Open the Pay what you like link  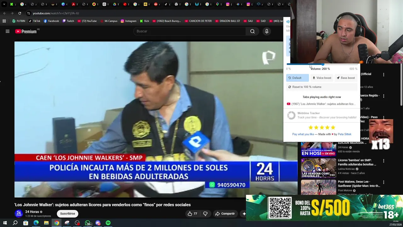tap(303, 134)
